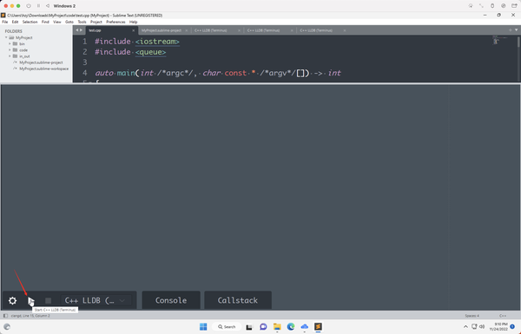Open the C++ LLDB configuration dropdown
This screenshot has width=521, height=334.
point(96,300)
